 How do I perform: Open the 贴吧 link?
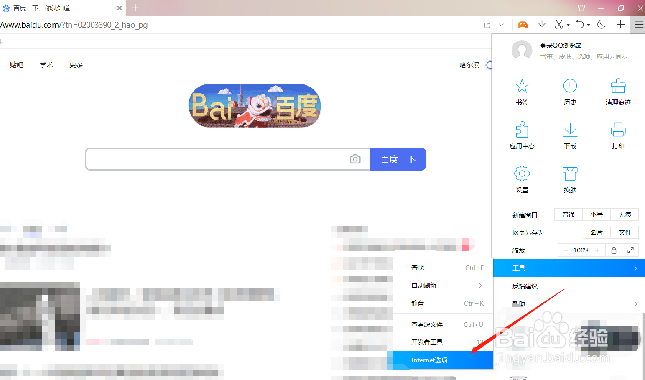17,65
